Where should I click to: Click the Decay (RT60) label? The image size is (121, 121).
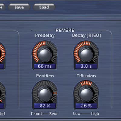pyautogui.click(x=87, y=35)
